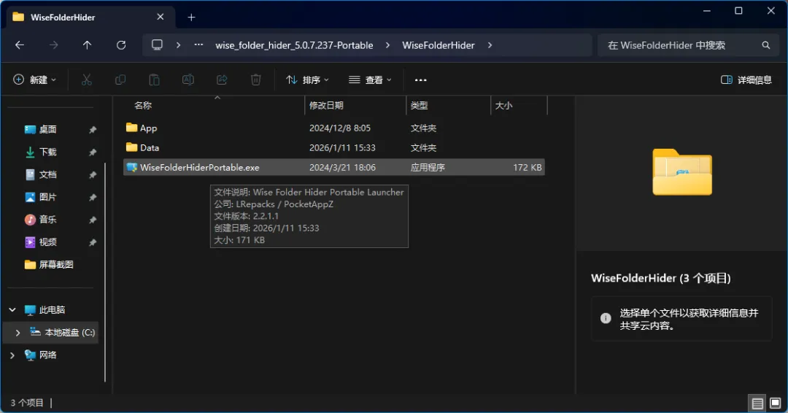The width and height of the screenshot is (788, 413).
Task: Open the 新建 (New) dropdown
Action: [x=35, y=80]
